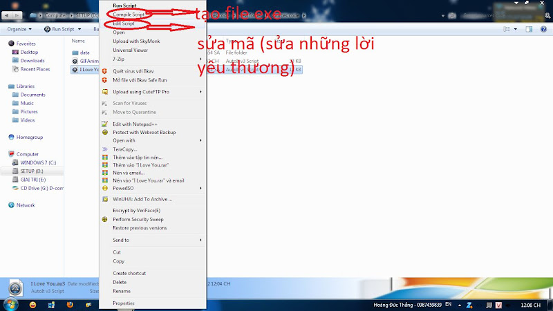This screenshot has width=553, height=311.
Task: Click the Bkav virus scan shield icon
Action: (105, 71)
